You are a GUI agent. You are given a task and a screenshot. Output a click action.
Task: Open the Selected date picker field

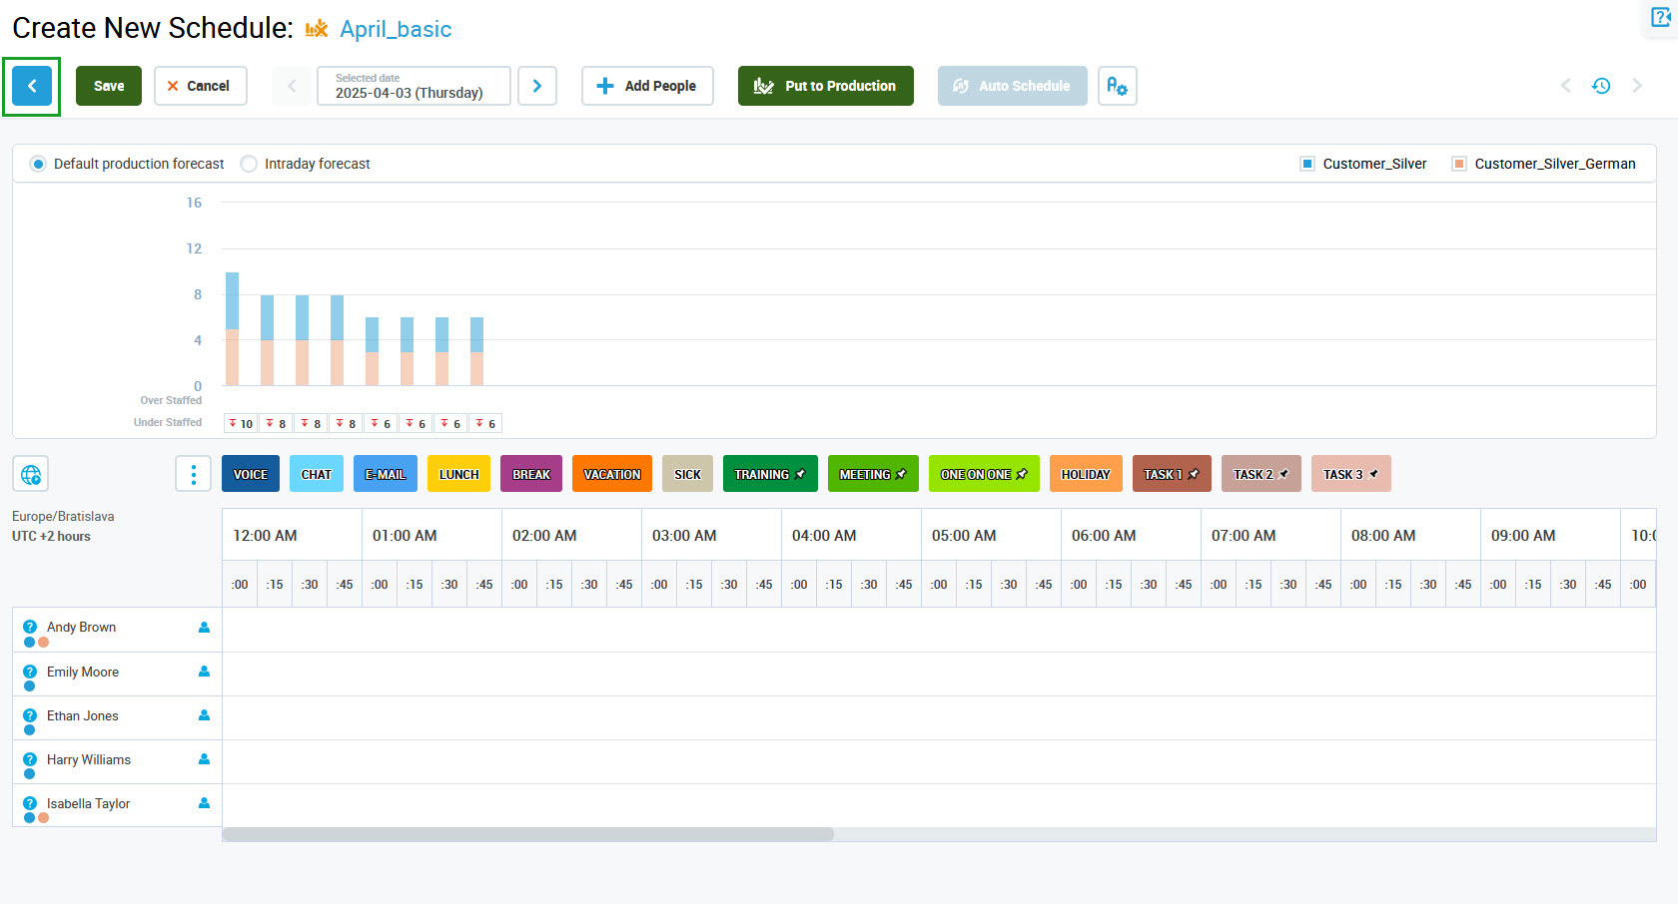(414, 86)
